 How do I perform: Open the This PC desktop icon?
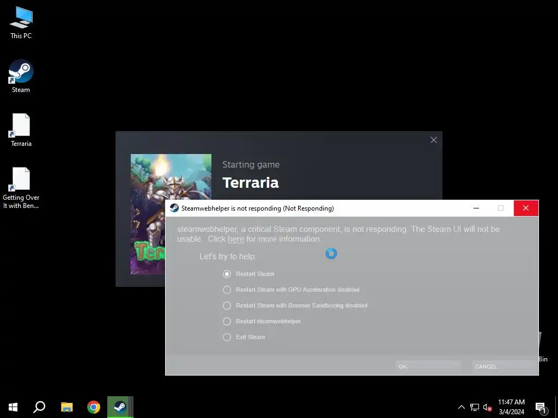(x=21, y=23)
